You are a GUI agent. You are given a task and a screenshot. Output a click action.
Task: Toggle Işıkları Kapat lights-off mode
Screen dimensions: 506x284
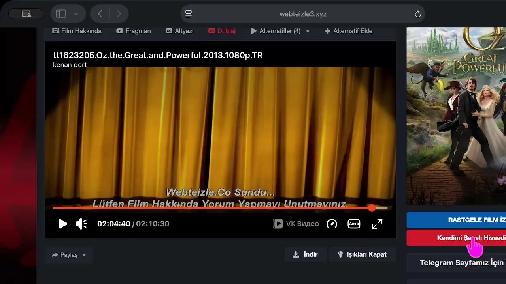pos(362,254)
